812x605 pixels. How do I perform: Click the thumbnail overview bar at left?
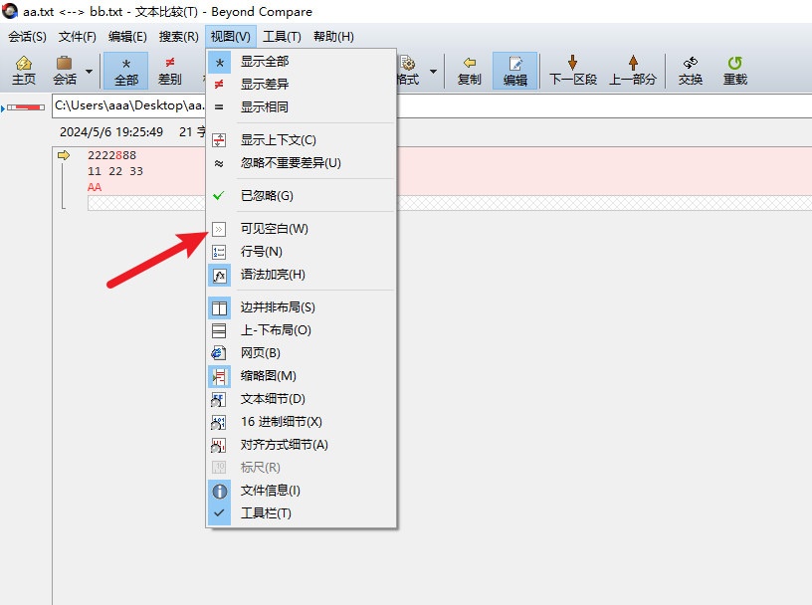(x=26, y=107)
